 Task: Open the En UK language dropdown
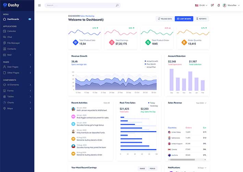(x=202, y=5)
